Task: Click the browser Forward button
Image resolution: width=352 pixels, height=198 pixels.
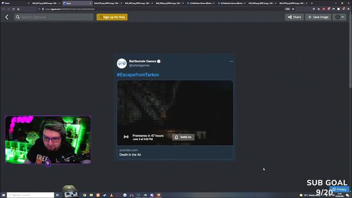Action: tap(8, 9)
